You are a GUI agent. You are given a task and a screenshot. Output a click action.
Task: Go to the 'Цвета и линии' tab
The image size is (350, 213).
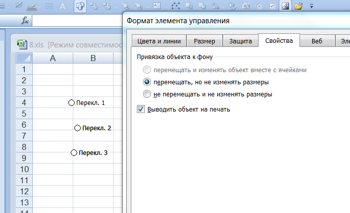[159, 41]
